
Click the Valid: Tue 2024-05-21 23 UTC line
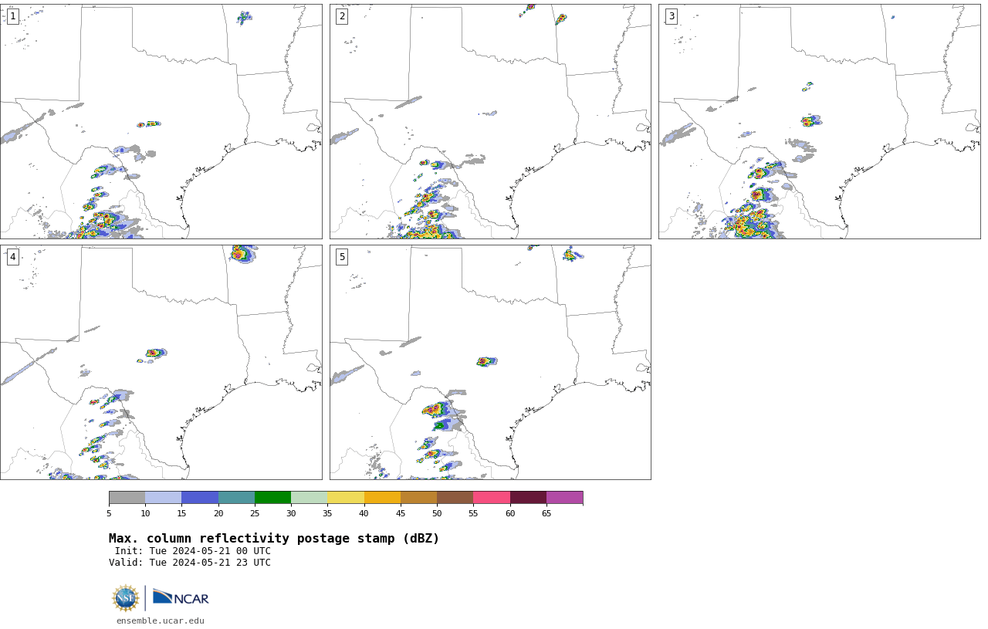[x=190, y=563]
